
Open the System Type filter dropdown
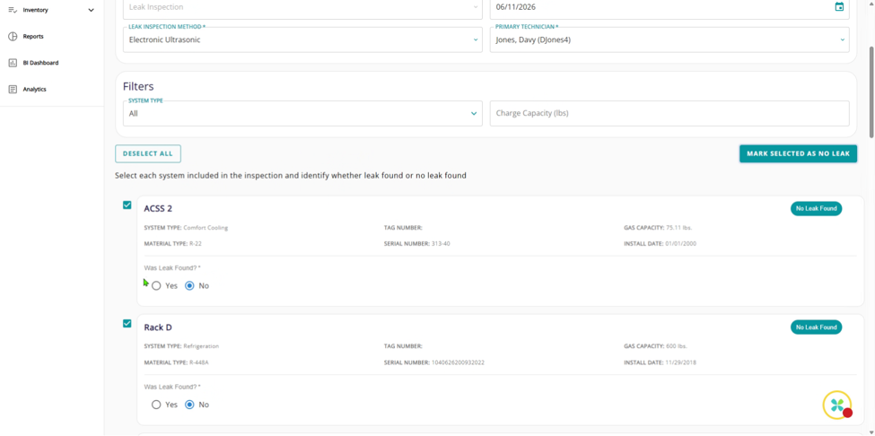click(x=302, y=113)
